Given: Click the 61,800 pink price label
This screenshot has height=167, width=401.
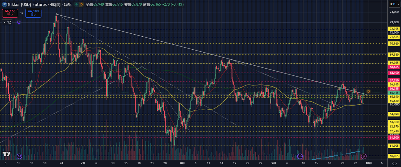Looking at the screenshot, I should tap(393, 137).
